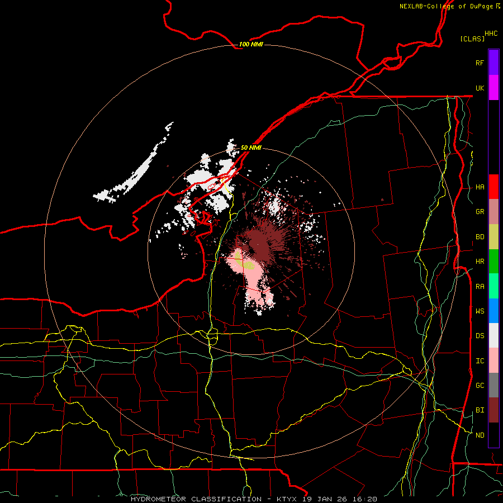Click the 50 NMI range ring label
The height and width of the screenshot is (503, 503).
coord(251,148)
